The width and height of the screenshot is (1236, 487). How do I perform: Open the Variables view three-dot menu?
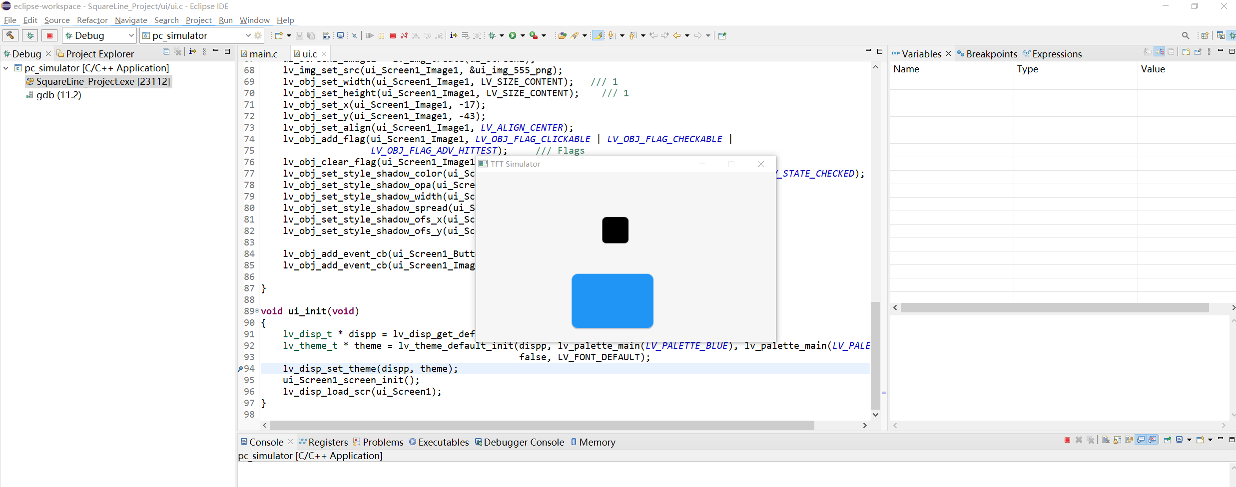[1209, 52]
